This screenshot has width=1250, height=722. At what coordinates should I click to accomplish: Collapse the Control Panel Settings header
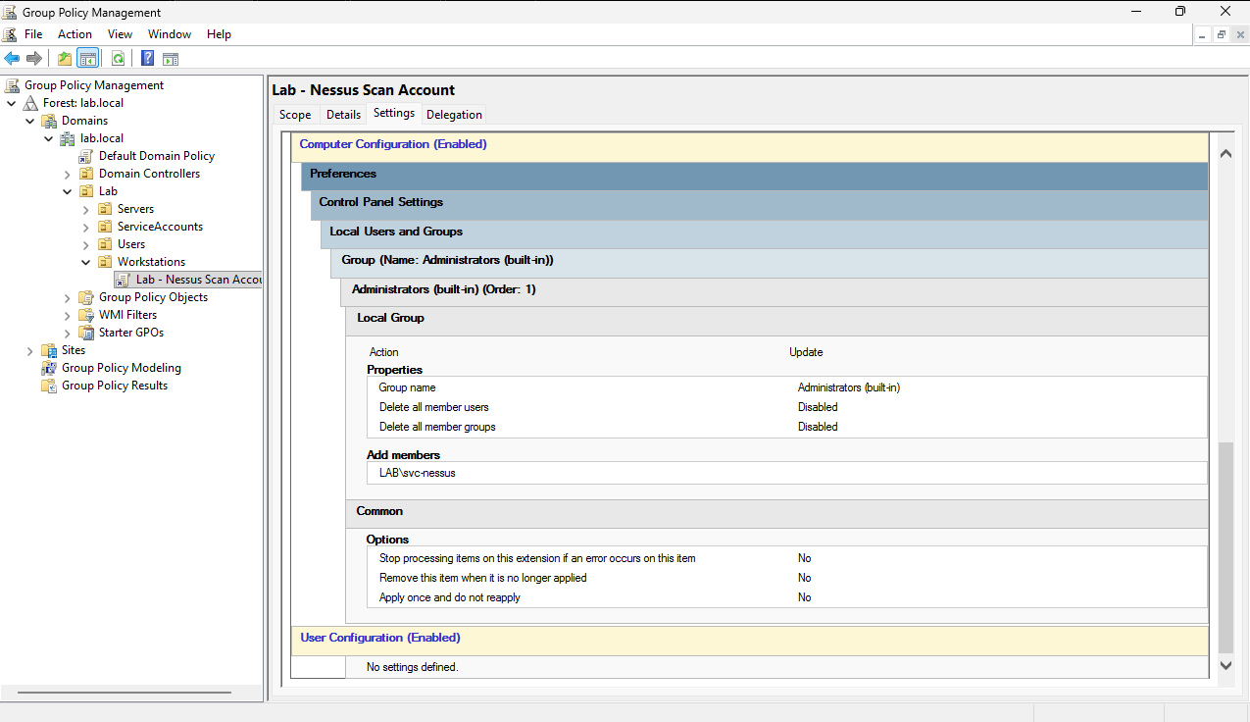[x=758, y=204]
